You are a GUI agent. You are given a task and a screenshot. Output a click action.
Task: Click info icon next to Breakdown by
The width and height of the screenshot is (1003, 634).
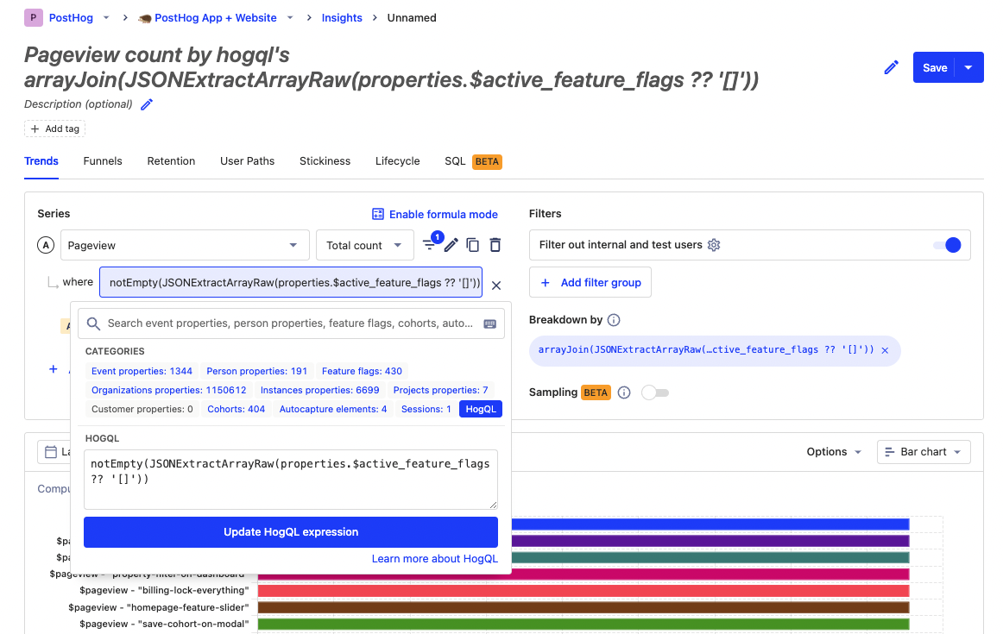614,320
